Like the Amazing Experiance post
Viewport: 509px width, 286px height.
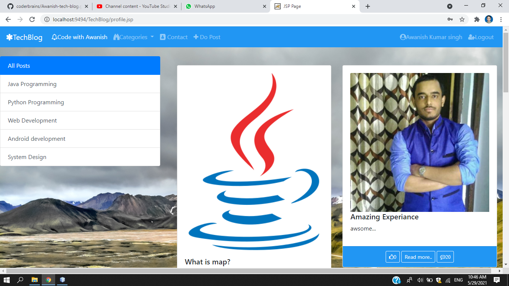click(x=393, y=257)
